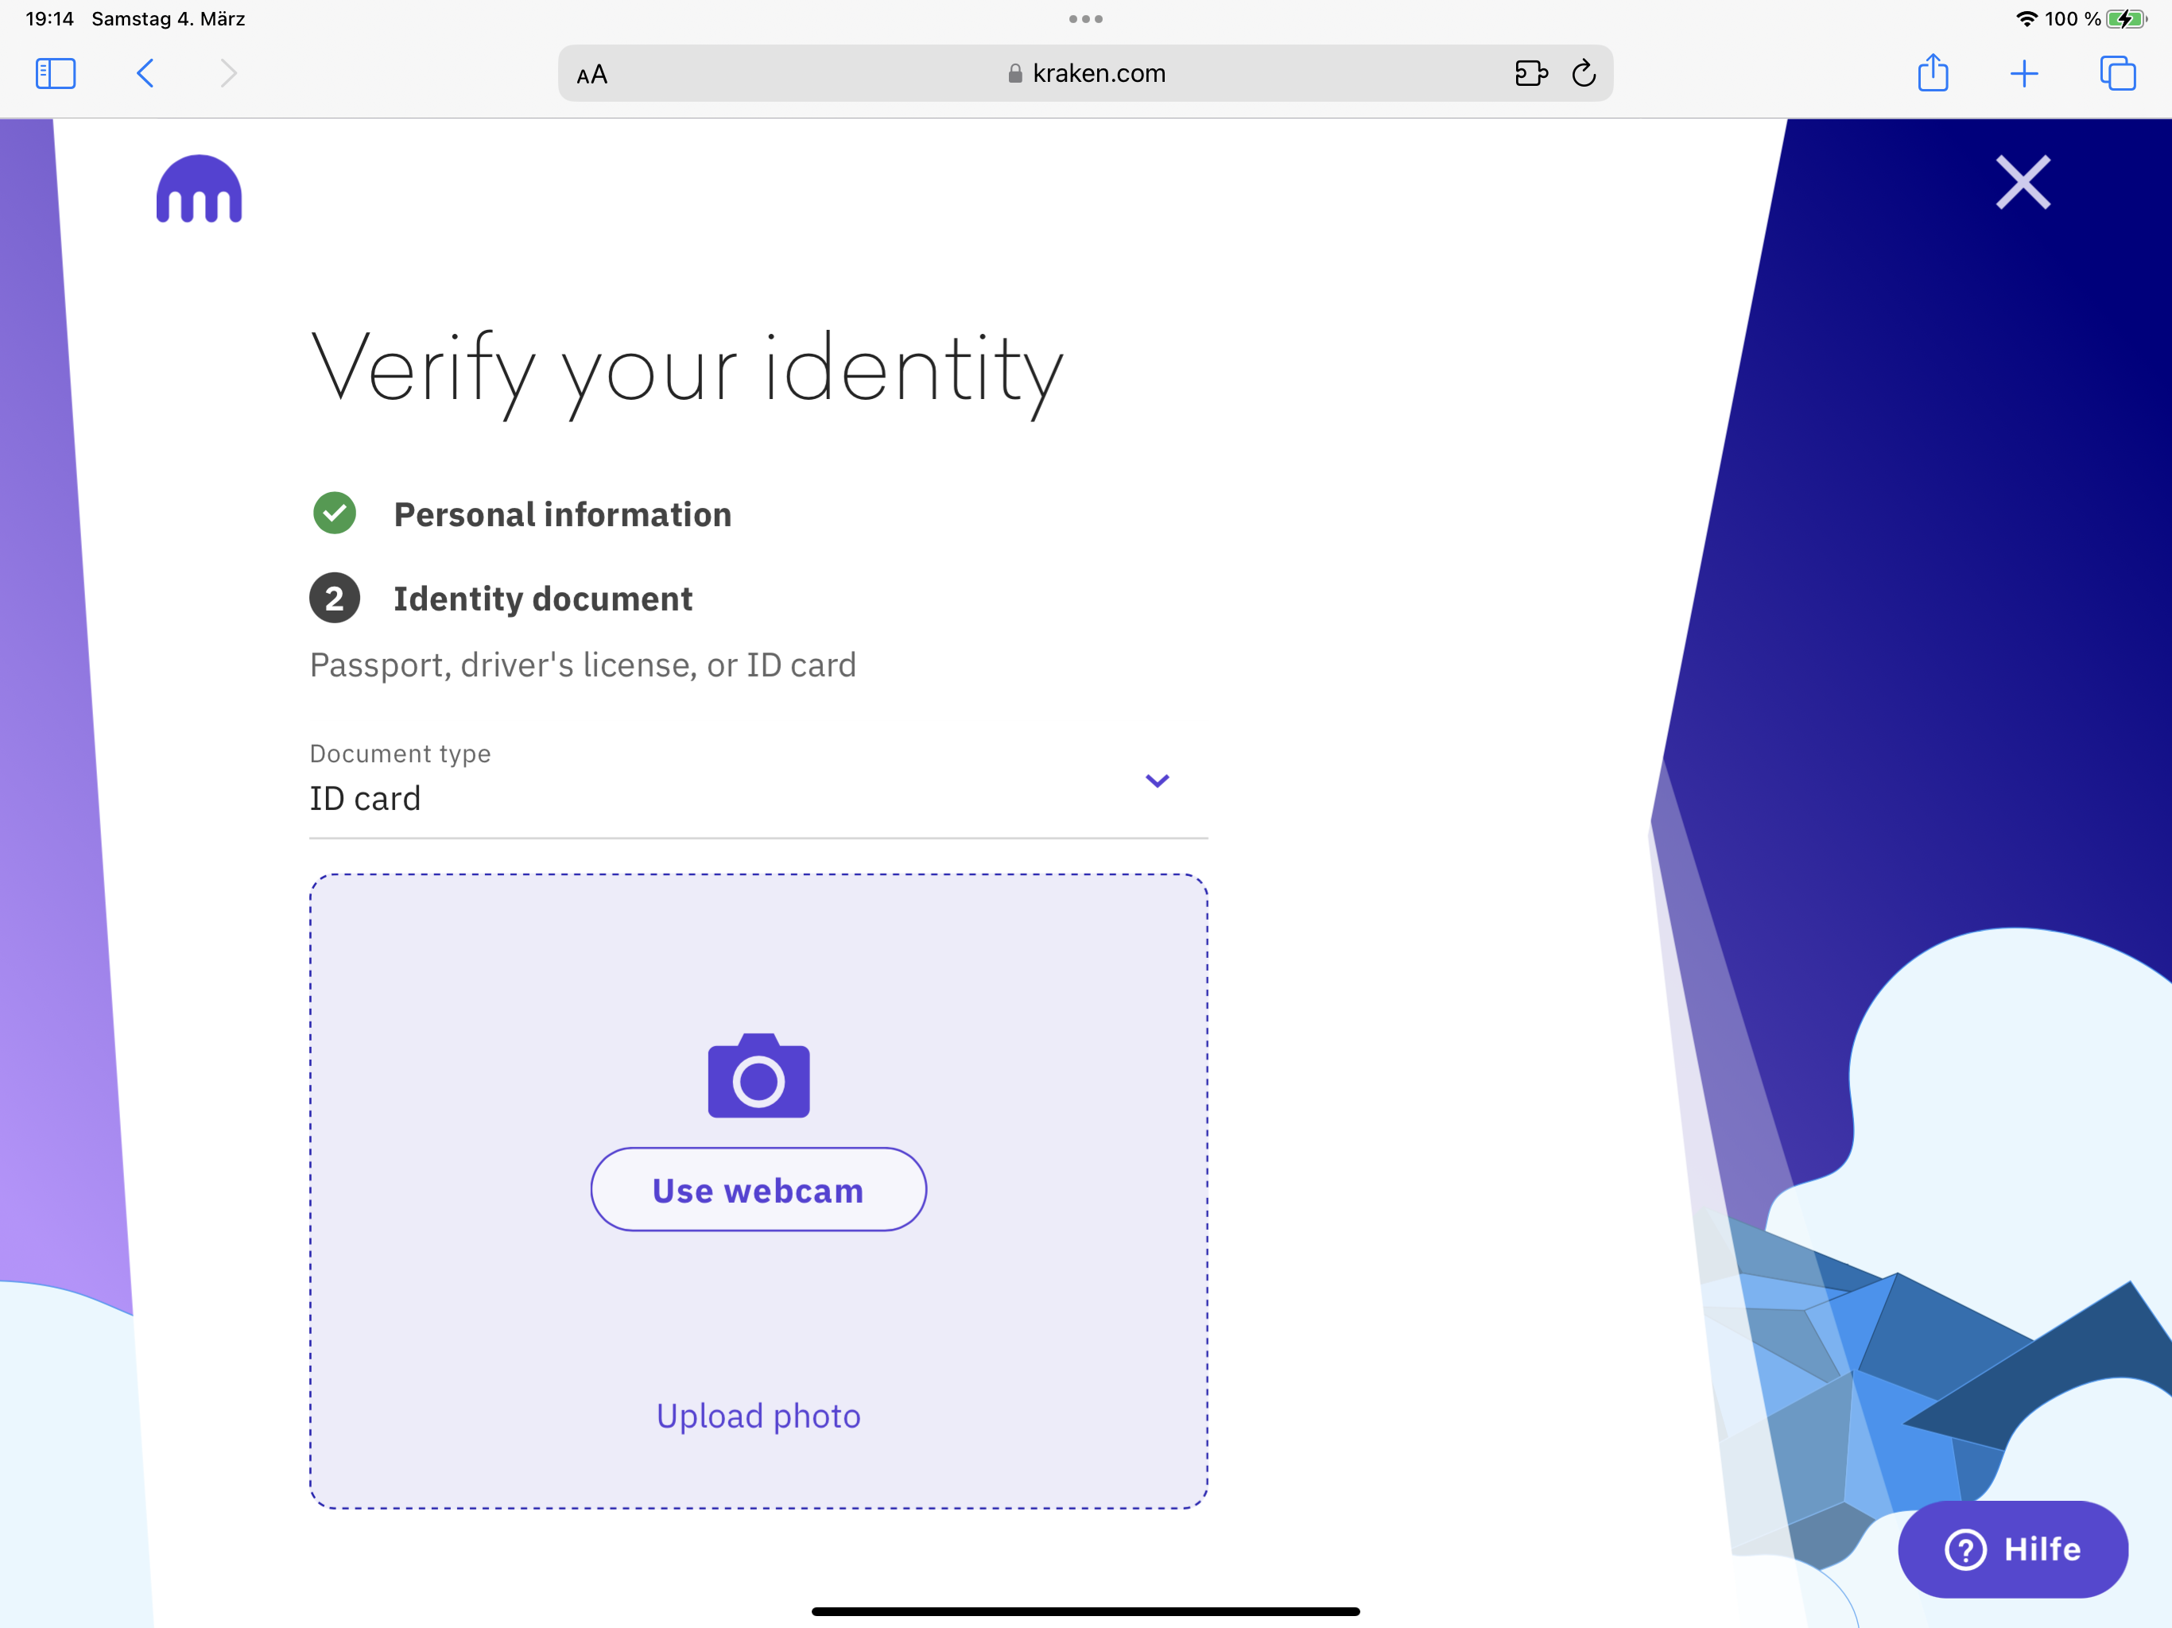Click the battery indicator in the status bar

pos(2126,18)
